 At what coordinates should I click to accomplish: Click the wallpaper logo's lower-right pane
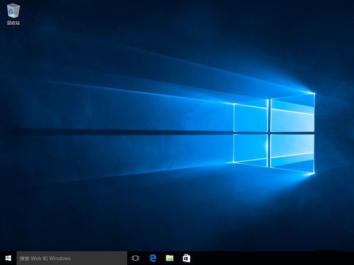pos(292,152)
